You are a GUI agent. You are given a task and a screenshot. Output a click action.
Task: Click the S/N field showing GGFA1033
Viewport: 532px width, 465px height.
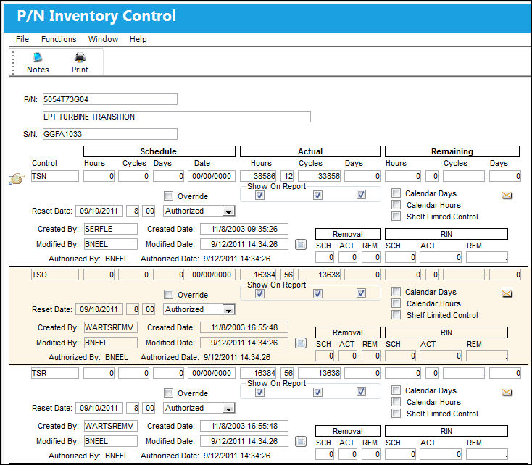[x=110, y=134]
